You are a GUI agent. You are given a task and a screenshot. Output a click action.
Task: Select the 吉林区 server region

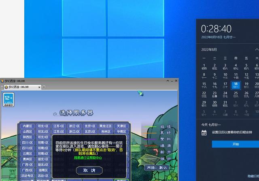click(x=106, y=132)
